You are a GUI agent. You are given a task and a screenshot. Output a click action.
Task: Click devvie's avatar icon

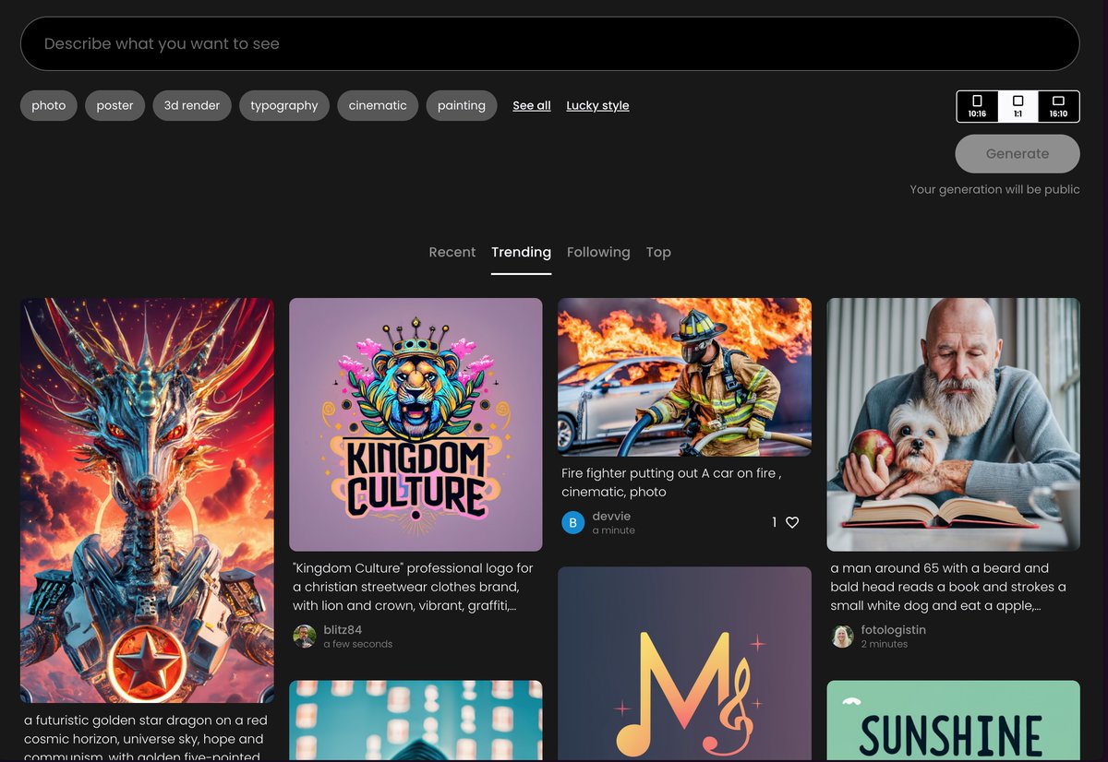pyautogui.click(x=573, y=523)
